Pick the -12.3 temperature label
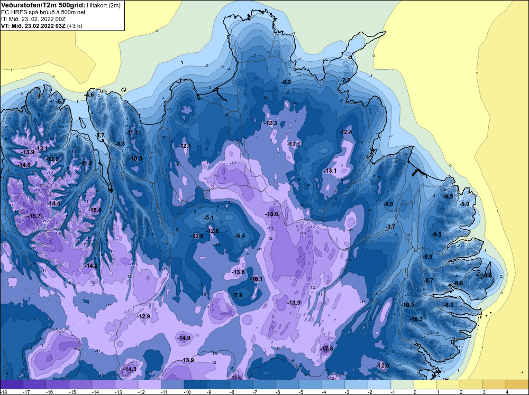The height and width of the screenshot is (395, 529). [270, 124]
